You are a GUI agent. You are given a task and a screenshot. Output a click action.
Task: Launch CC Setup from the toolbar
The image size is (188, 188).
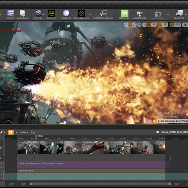coord(51,15)
